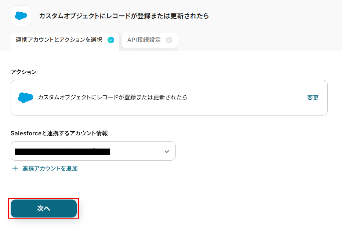Expand the account dropdown chevron
342x234 pixels.
pos(167,151)
